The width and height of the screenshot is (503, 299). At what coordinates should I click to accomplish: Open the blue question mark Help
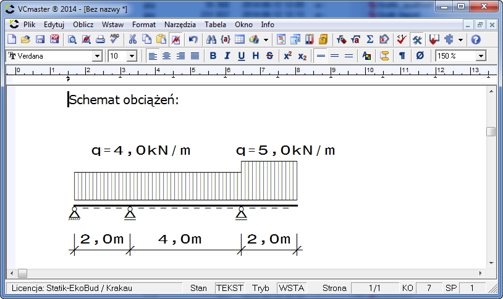(x=475, y=39)
